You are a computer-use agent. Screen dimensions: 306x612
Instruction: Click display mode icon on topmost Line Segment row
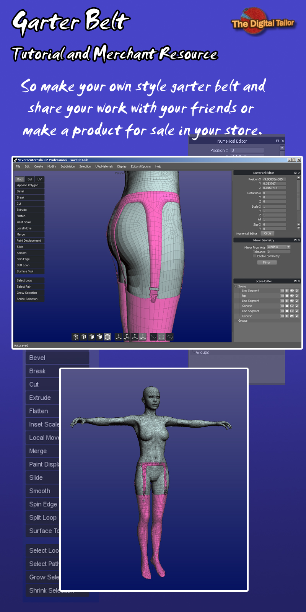coord(282,291)
